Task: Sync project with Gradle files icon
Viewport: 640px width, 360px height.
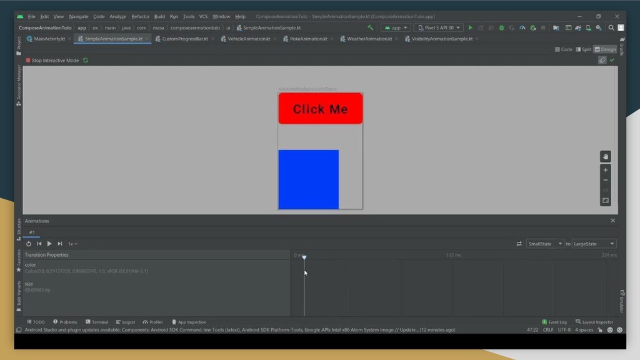Action: click(578, 27)
